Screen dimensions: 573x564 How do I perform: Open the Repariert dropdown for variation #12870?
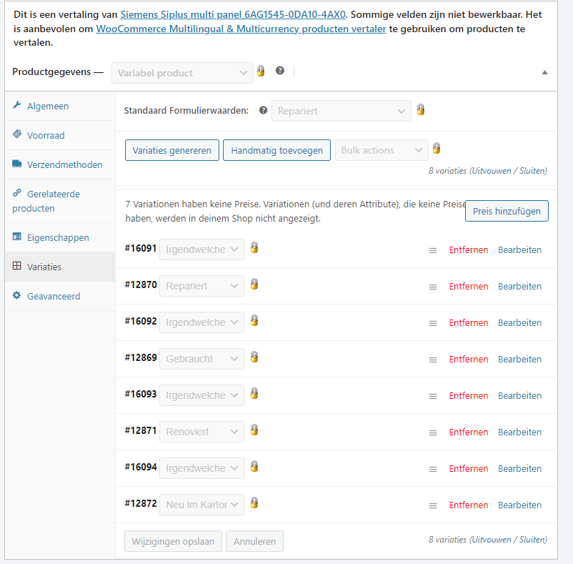(201, 286)
